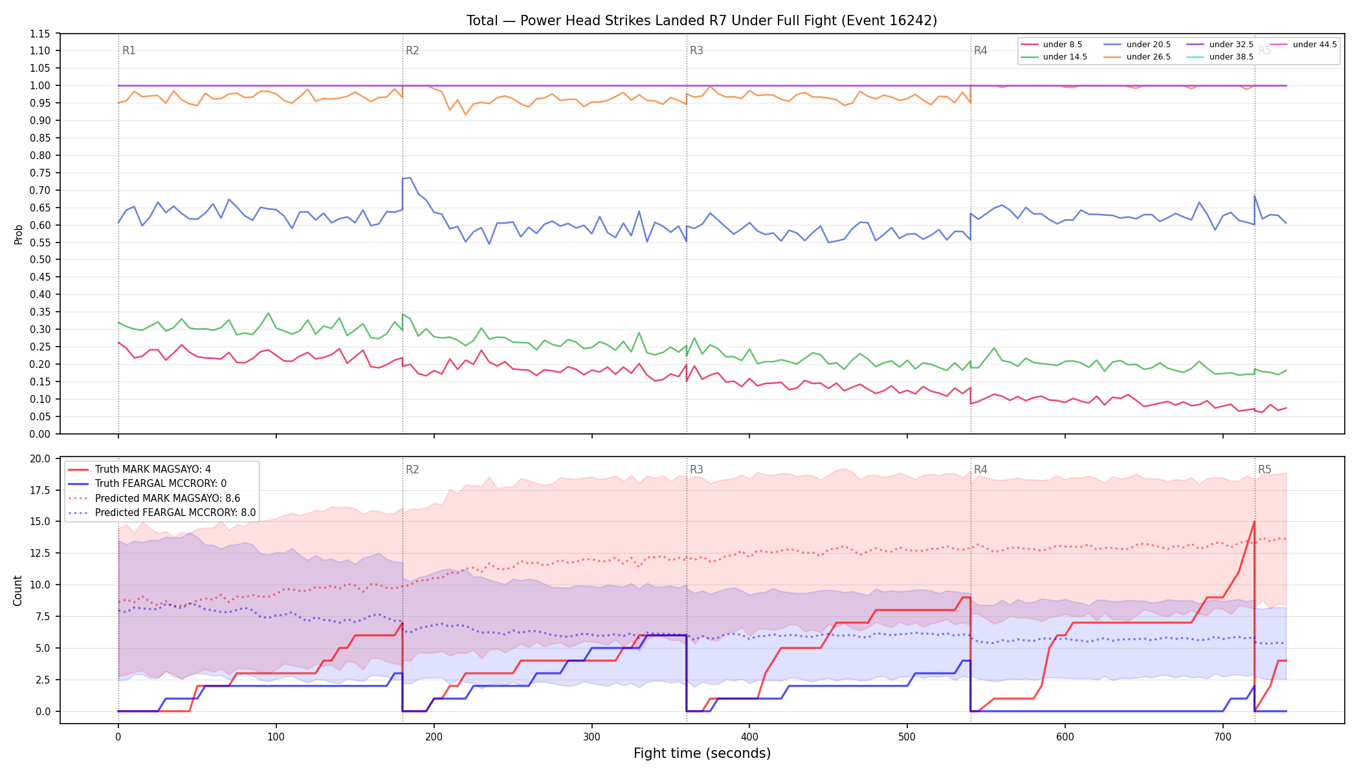Click the R2 round label in the count chart
The image size is (1359, 776).
coord(412,469)
